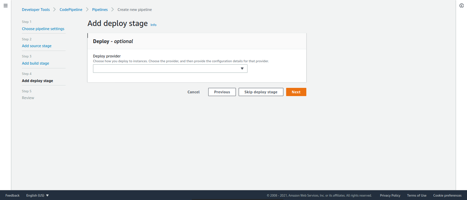Viewport: 467px width, 200px height.
Task: Jump to Choose pipeline settings step
Action: click(43, 29)
